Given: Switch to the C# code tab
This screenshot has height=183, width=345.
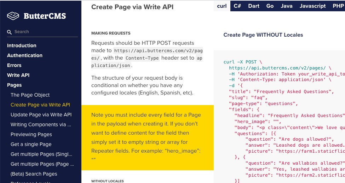Looking at the screenshot, I should point(237,6).
